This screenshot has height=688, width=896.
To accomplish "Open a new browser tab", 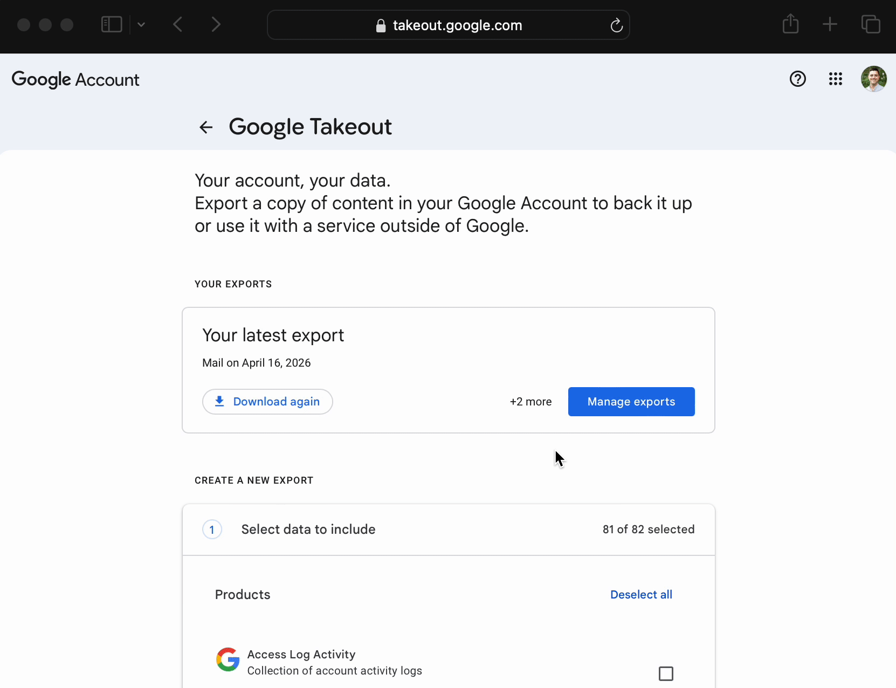I will 830,24.
